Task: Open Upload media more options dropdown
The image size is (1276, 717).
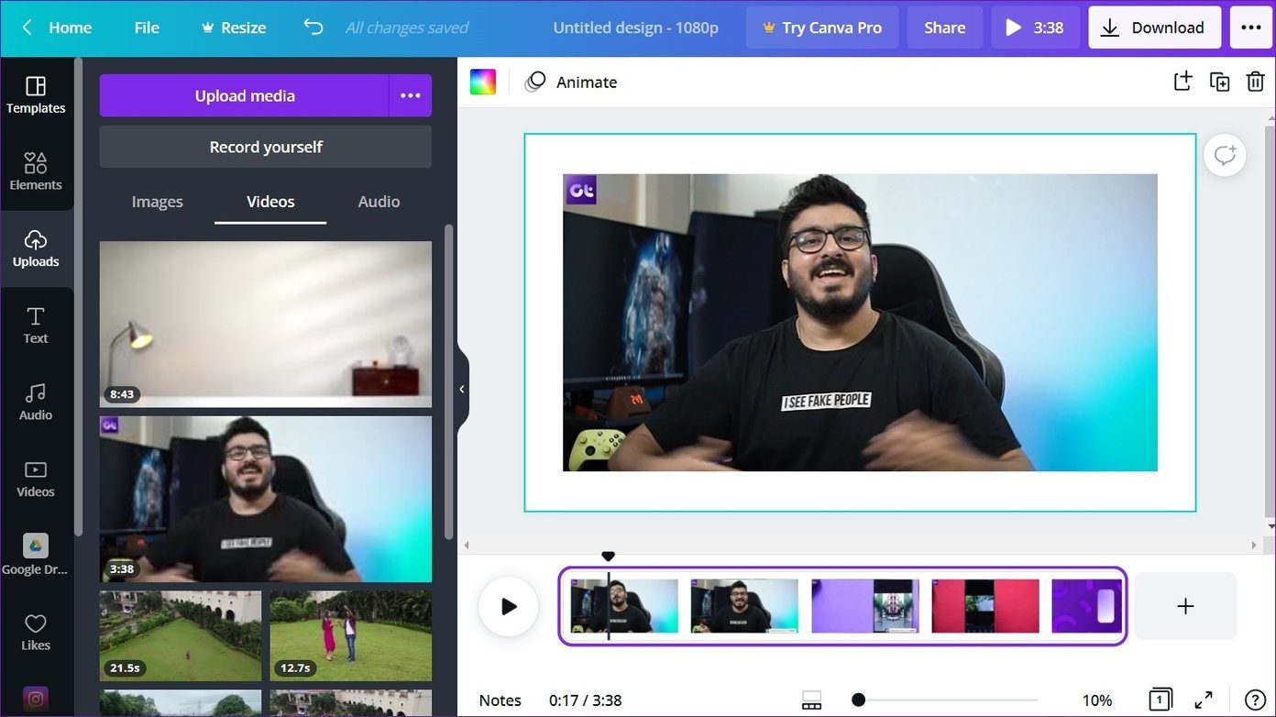Action: tap(411, 95)
